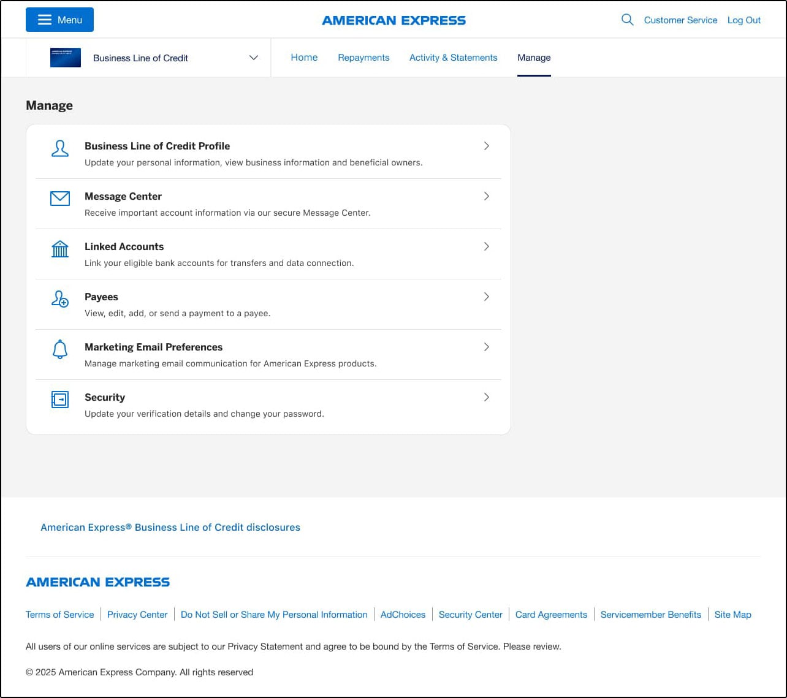Image resolution: width=787 pixels, height=698 pixels.
Task: Click the American Express footer logo
Action: (x=97, y=582)
